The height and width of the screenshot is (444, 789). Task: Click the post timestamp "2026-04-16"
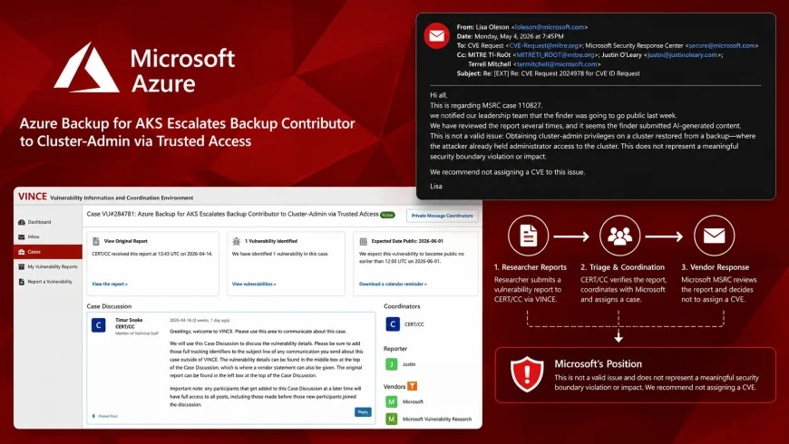[x=180, y=320]
